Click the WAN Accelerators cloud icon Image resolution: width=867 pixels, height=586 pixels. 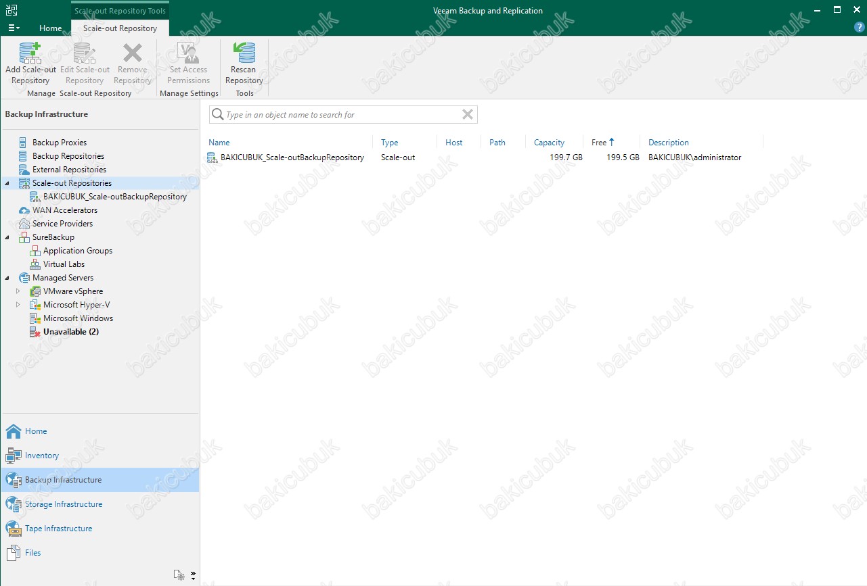24,210
